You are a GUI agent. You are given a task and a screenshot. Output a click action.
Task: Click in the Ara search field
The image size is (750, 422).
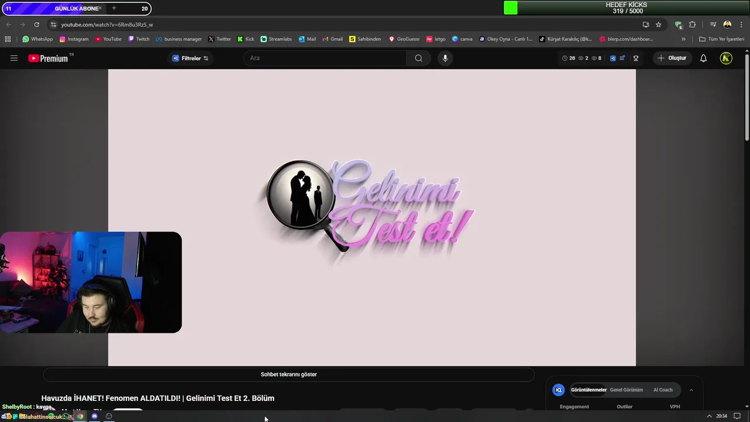pyautogui.click(x=325, y=58)
